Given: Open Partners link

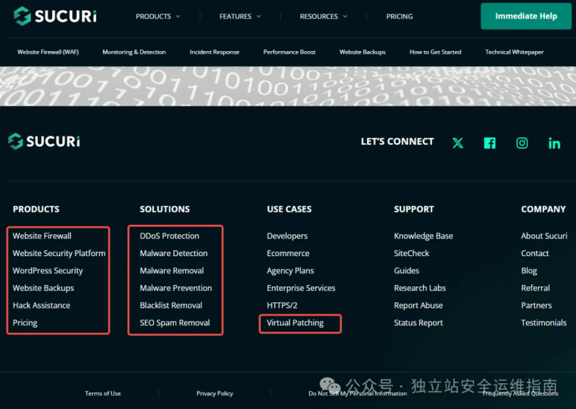Looking at the screenshot, I should tap(536, 305).
